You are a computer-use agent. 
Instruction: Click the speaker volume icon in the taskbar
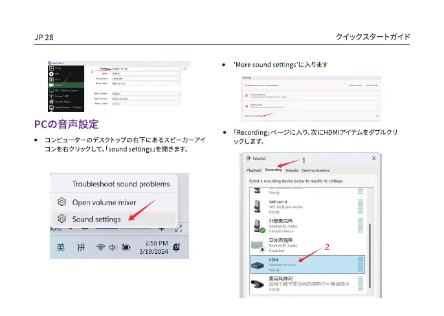[x=112, y=247]
